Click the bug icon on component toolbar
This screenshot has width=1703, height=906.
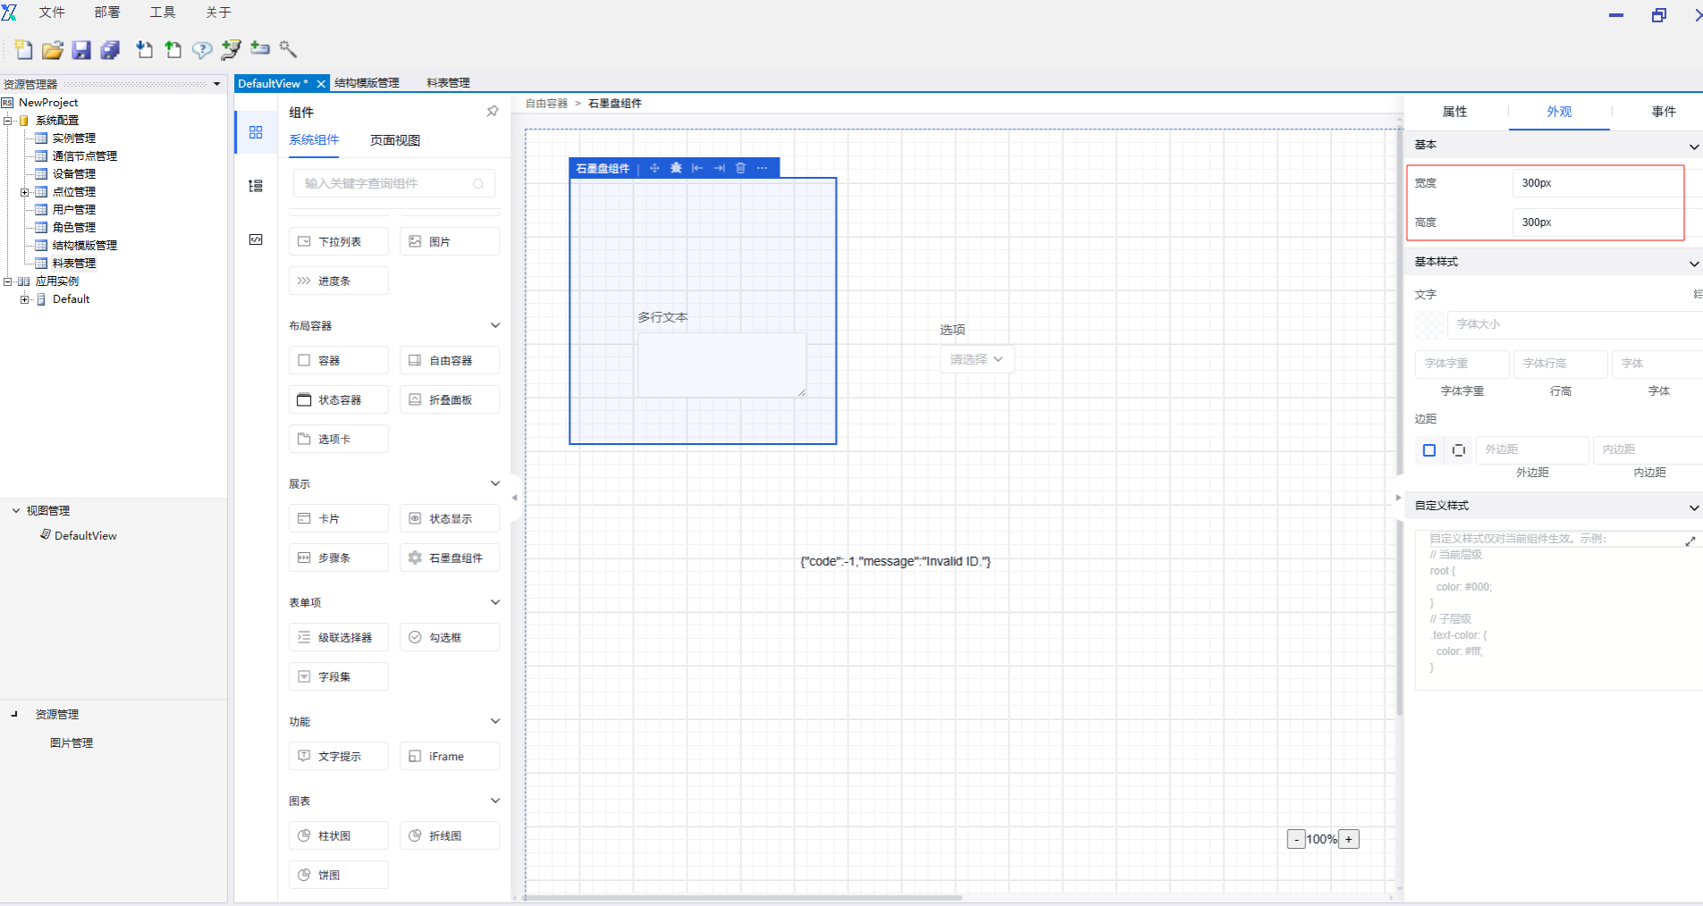coord(676,168)
